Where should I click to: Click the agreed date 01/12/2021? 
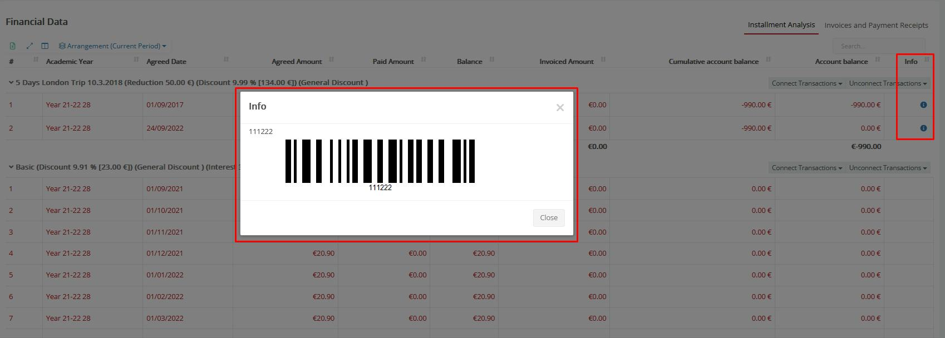(x=165, y=253)
